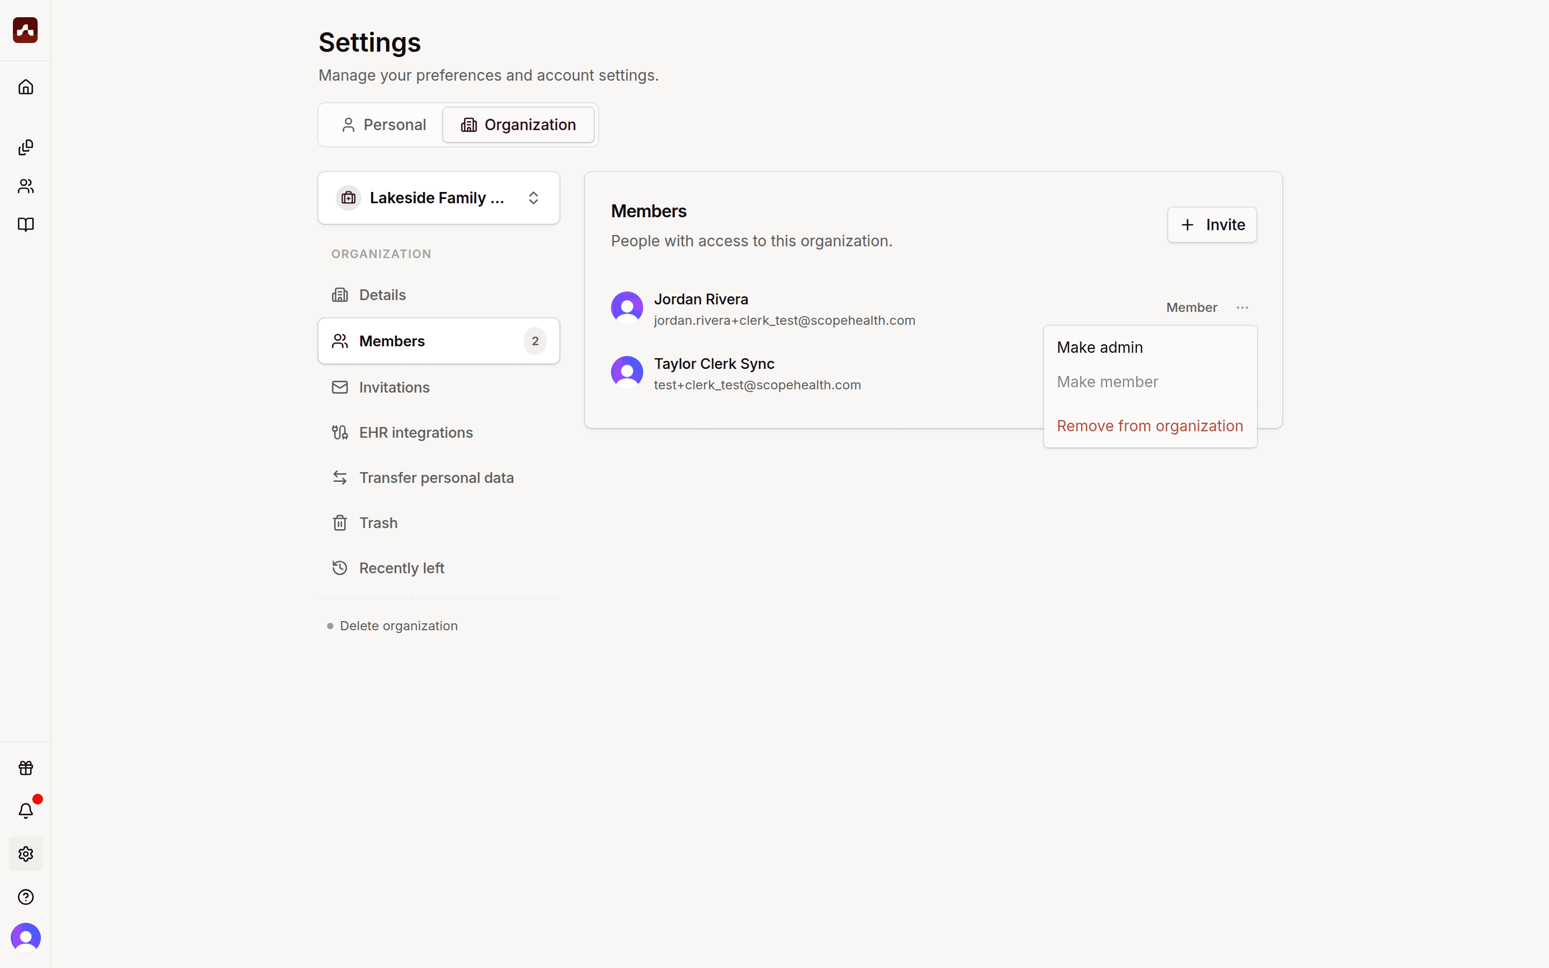Click the help question mark icon

point(26,897)
